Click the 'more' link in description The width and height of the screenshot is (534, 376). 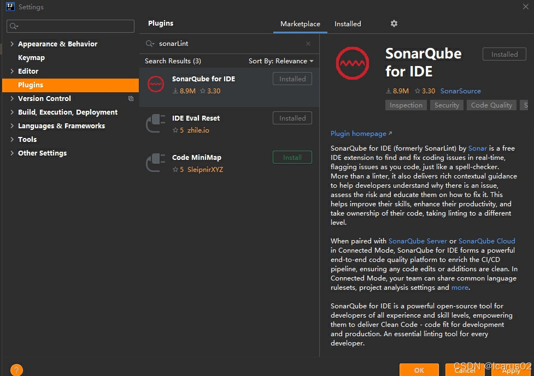pos(460,287)
